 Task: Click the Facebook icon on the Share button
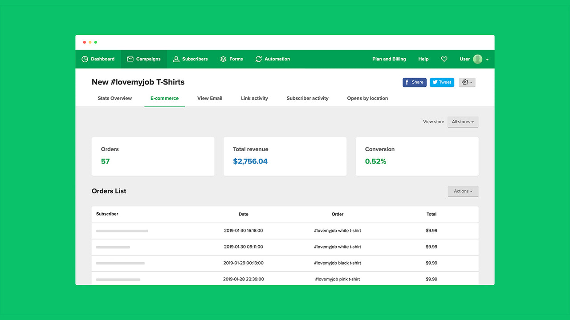407,82
